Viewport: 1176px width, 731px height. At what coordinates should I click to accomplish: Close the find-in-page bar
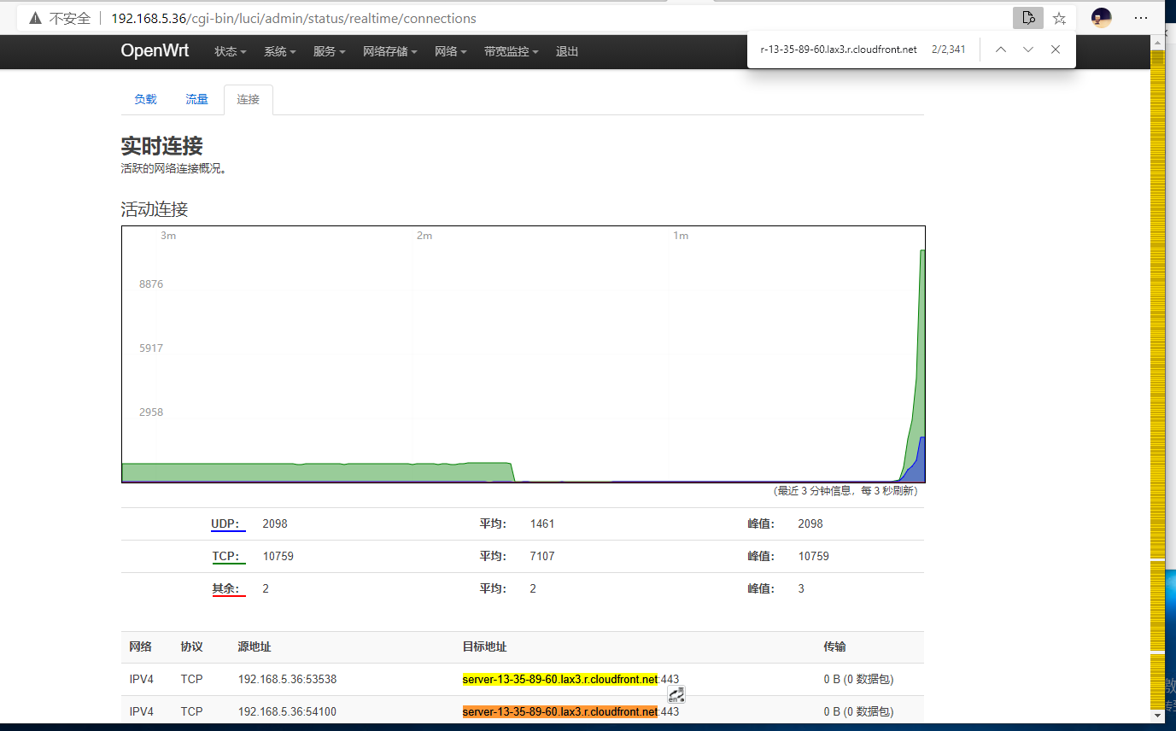pyautogui.click(x=1056, y=50)
